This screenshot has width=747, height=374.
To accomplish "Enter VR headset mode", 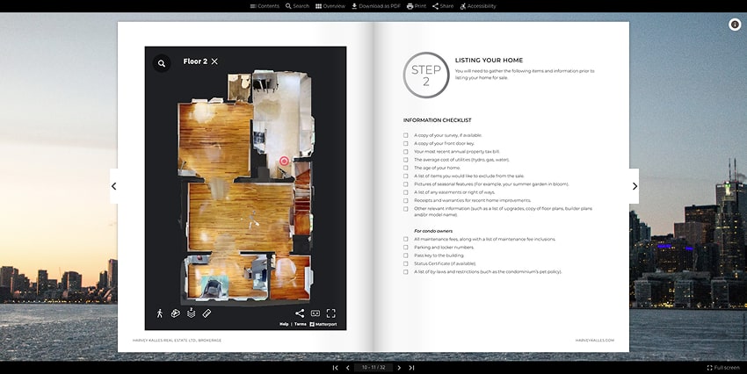I will pos(315,313).
